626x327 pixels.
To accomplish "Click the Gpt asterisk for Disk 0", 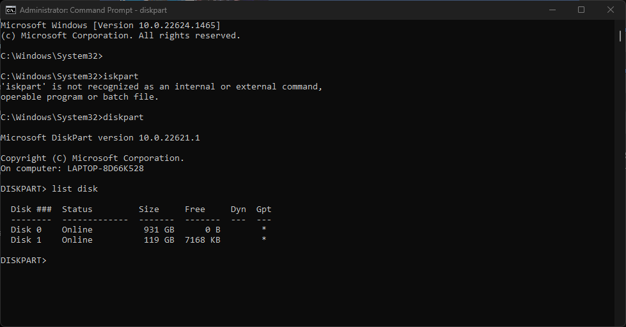I will [x=264, y=229].
